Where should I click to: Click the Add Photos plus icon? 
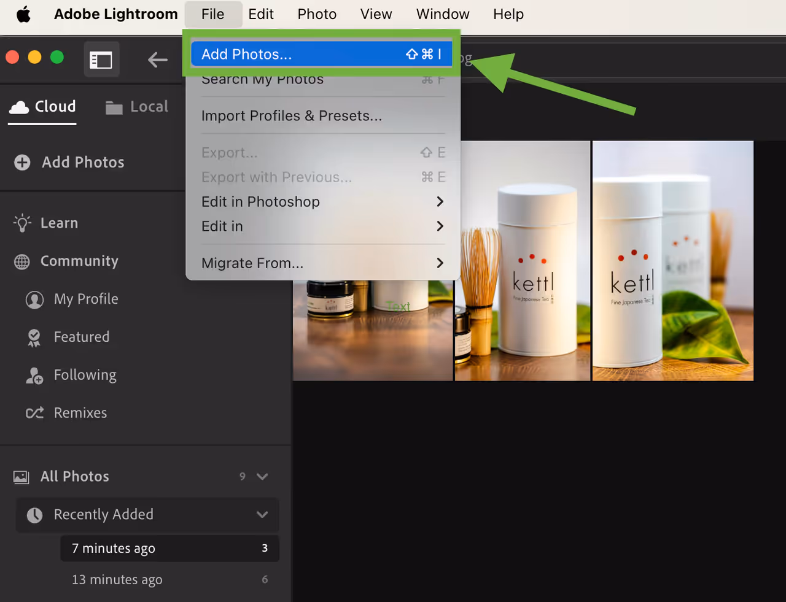coord(22,162)
